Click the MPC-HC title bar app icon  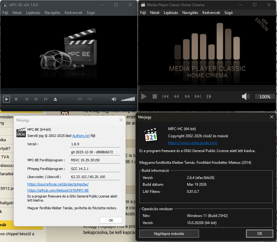click(x=143, y=5)
